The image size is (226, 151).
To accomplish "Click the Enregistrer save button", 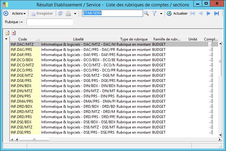I will click(x=42, y=13).
